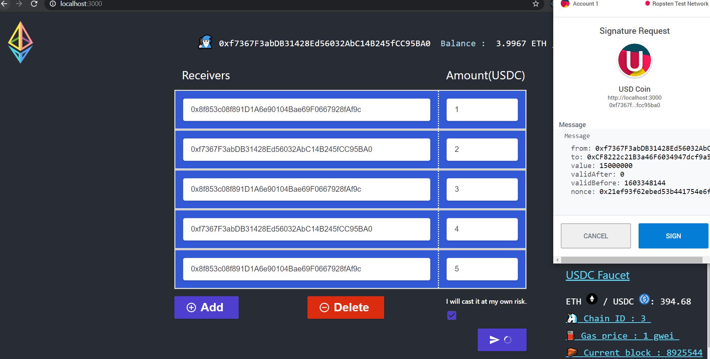Click the 0xf7367f...fcc95ba0 address in popup

634,105
